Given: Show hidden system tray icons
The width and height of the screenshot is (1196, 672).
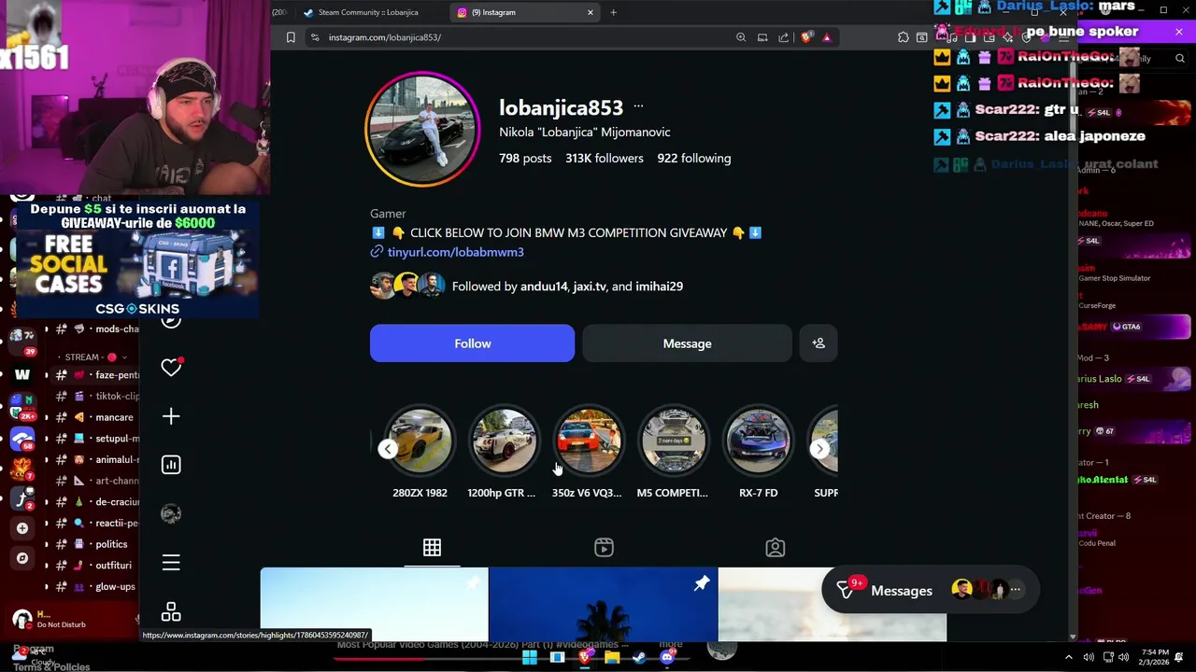Looking at the screenshot, I should (x=1069, y=657).
